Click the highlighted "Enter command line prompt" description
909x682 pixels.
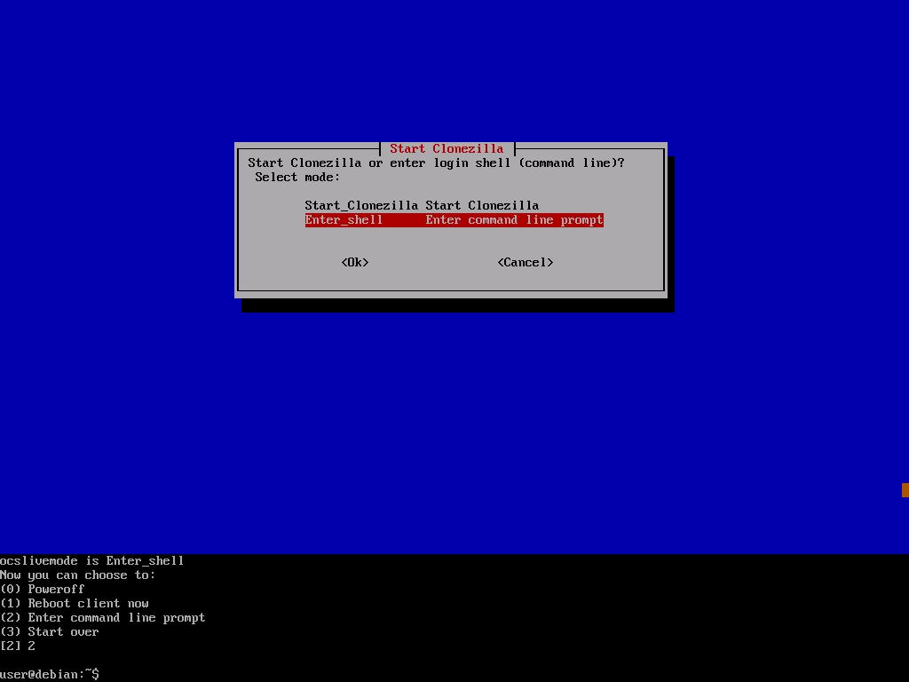click(514, 219)
